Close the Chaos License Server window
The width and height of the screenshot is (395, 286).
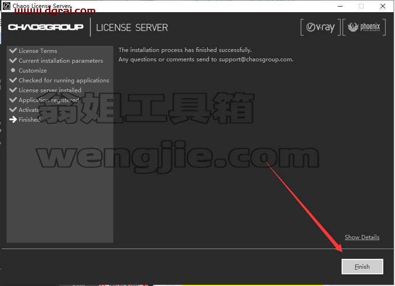tap(383, 6)
